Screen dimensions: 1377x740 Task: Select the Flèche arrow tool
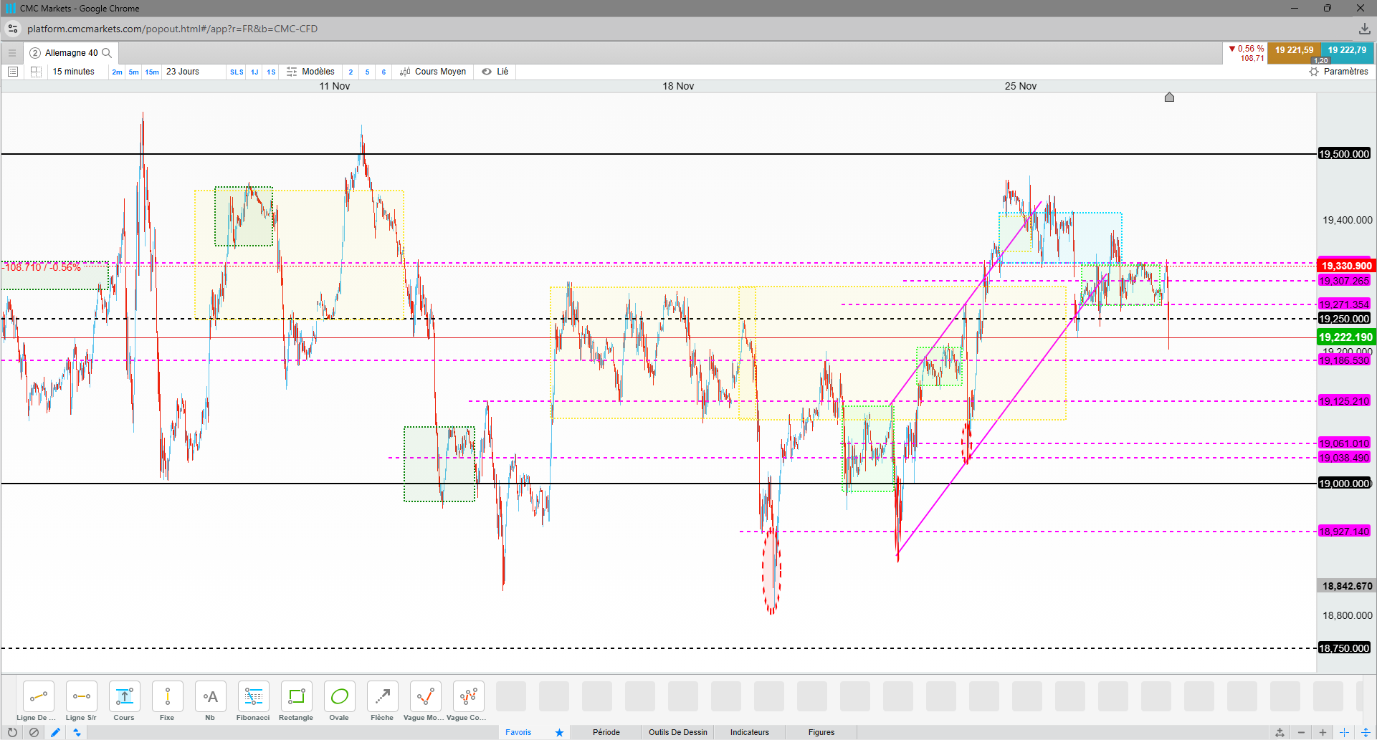382,696
